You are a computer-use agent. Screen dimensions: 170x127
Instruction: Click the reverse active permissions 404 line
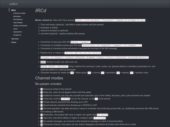pos(79,49)
